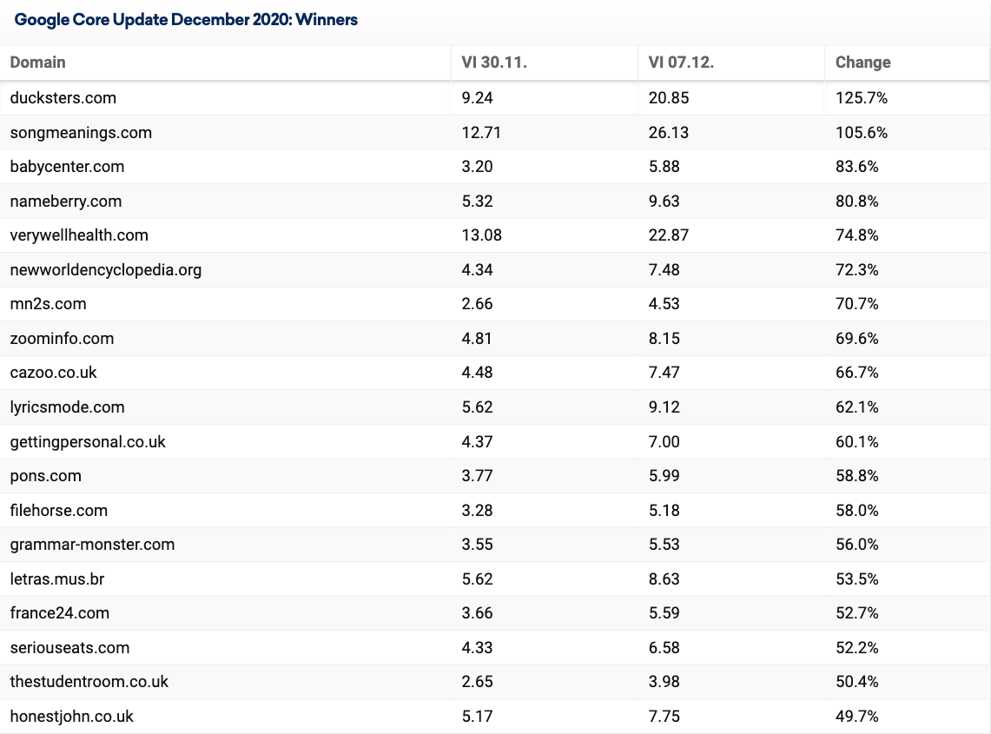Image resolution: width=991 pixels, height=734 pixels.
Task: Click the 53.5% change value for letras.mus.br
Action: tap(857, 579)
